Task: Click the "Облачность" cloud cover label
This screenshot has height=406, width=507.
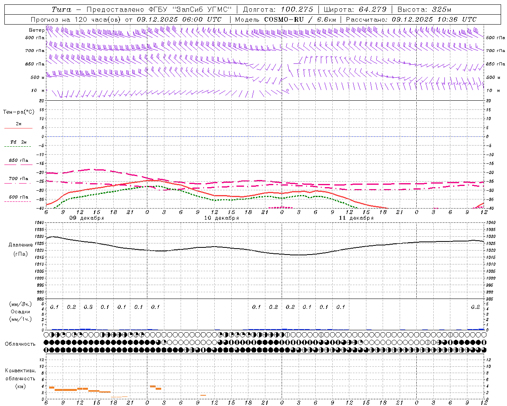Action: [x=20, y=344]
